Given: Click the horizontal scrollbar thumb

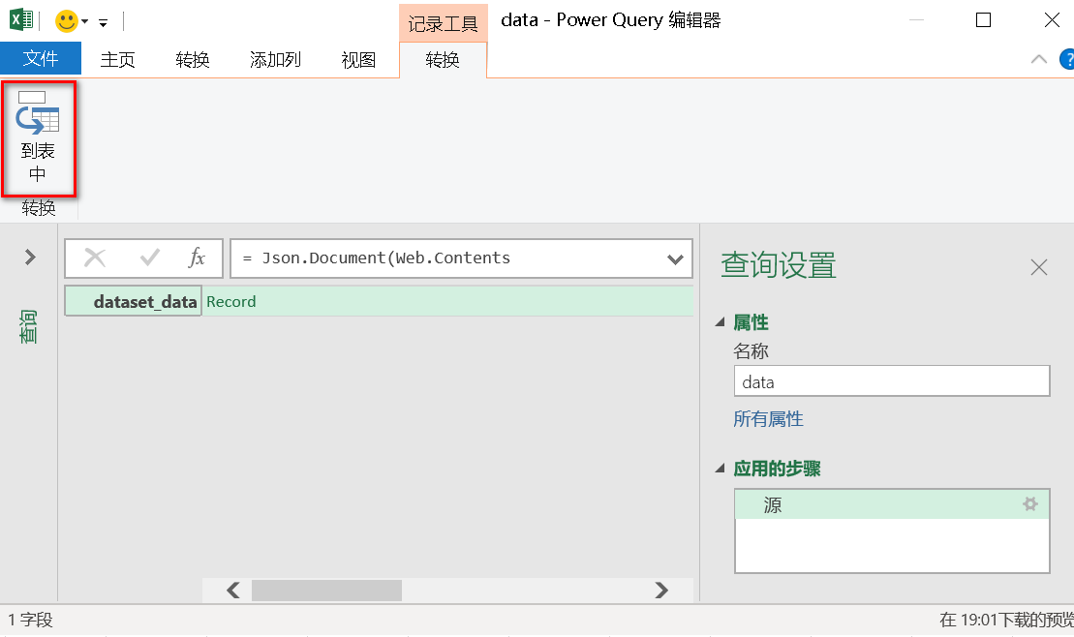Looking at the screenshot, I should pos(326,590).
